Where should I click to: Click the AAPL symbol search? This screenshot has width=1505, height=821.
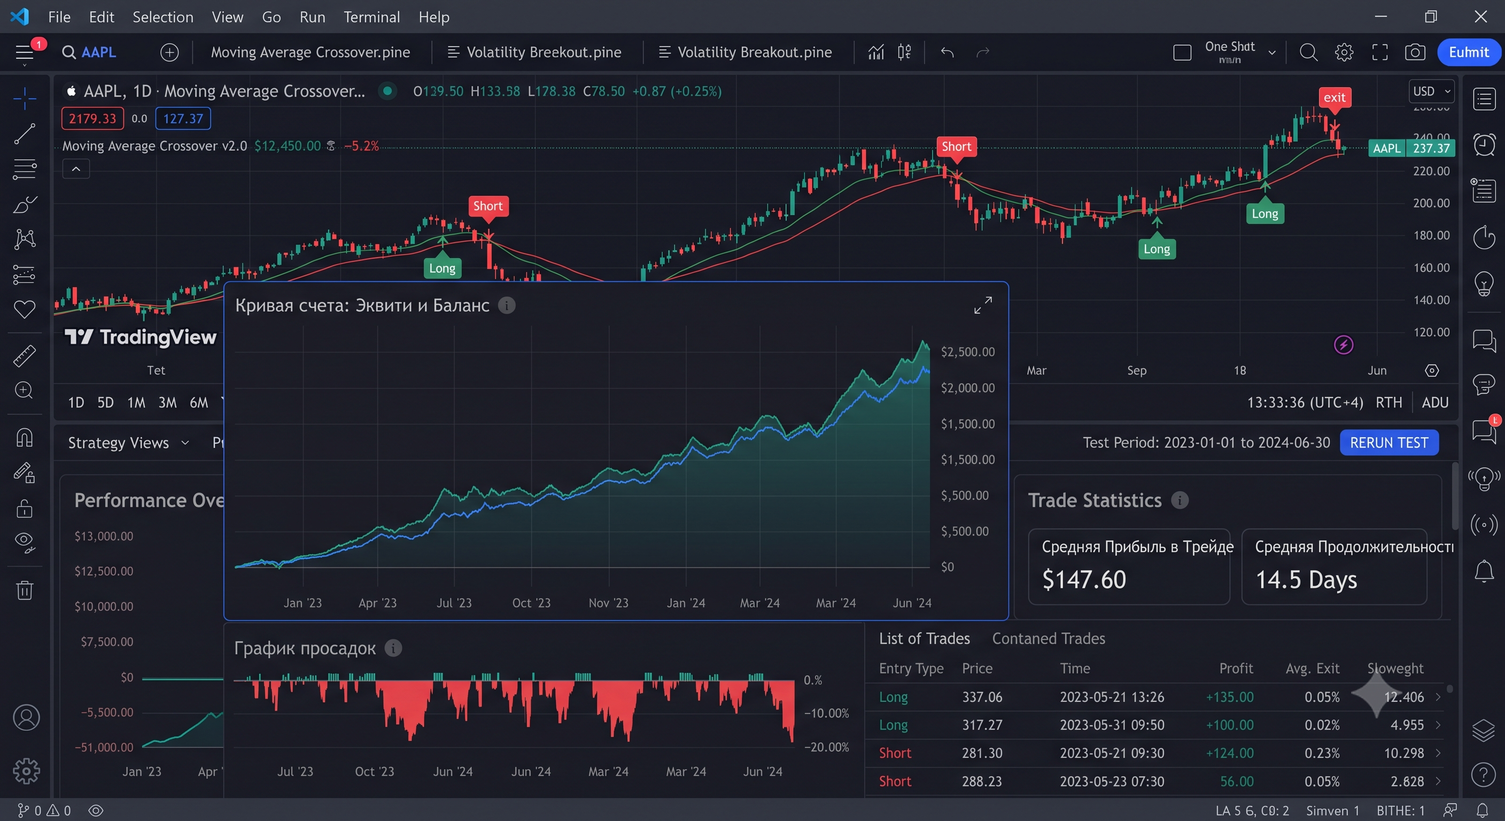pos(89,52)
